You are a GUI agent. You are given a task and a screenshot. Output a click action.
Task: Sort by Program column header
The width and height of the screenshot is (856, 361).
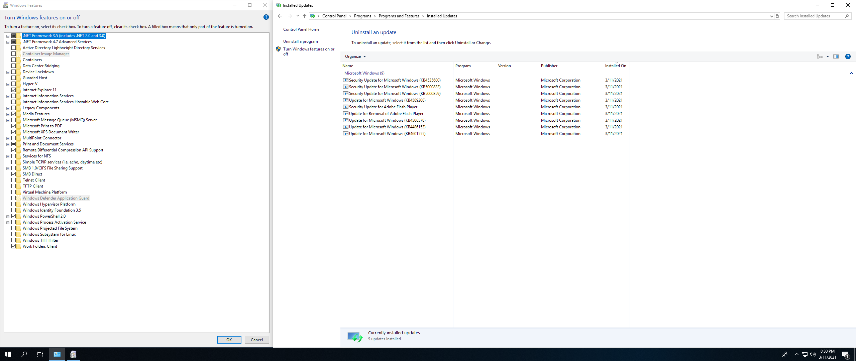click(x=474, y=66)
